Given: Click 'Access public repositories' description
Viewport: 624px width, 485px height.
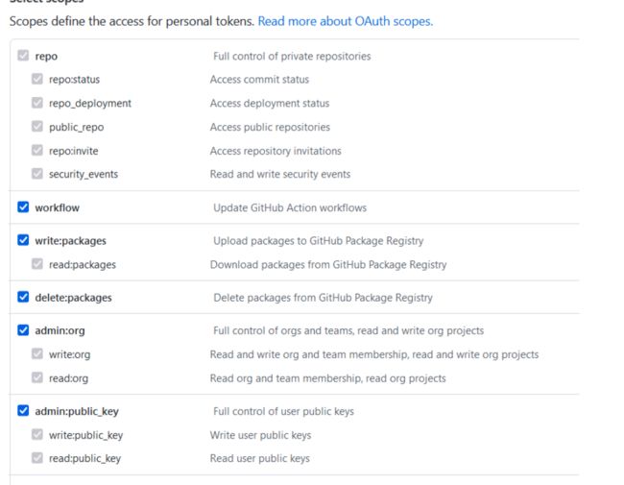Looking at the screenshot, I should [x=270, y=128].
